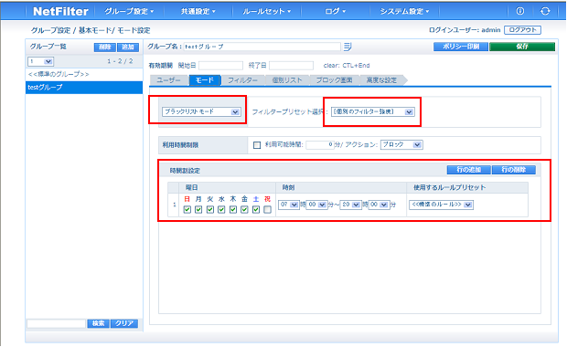
Task: Uncheck the Saturday (土) checkbox
Action: pos(256,209)
